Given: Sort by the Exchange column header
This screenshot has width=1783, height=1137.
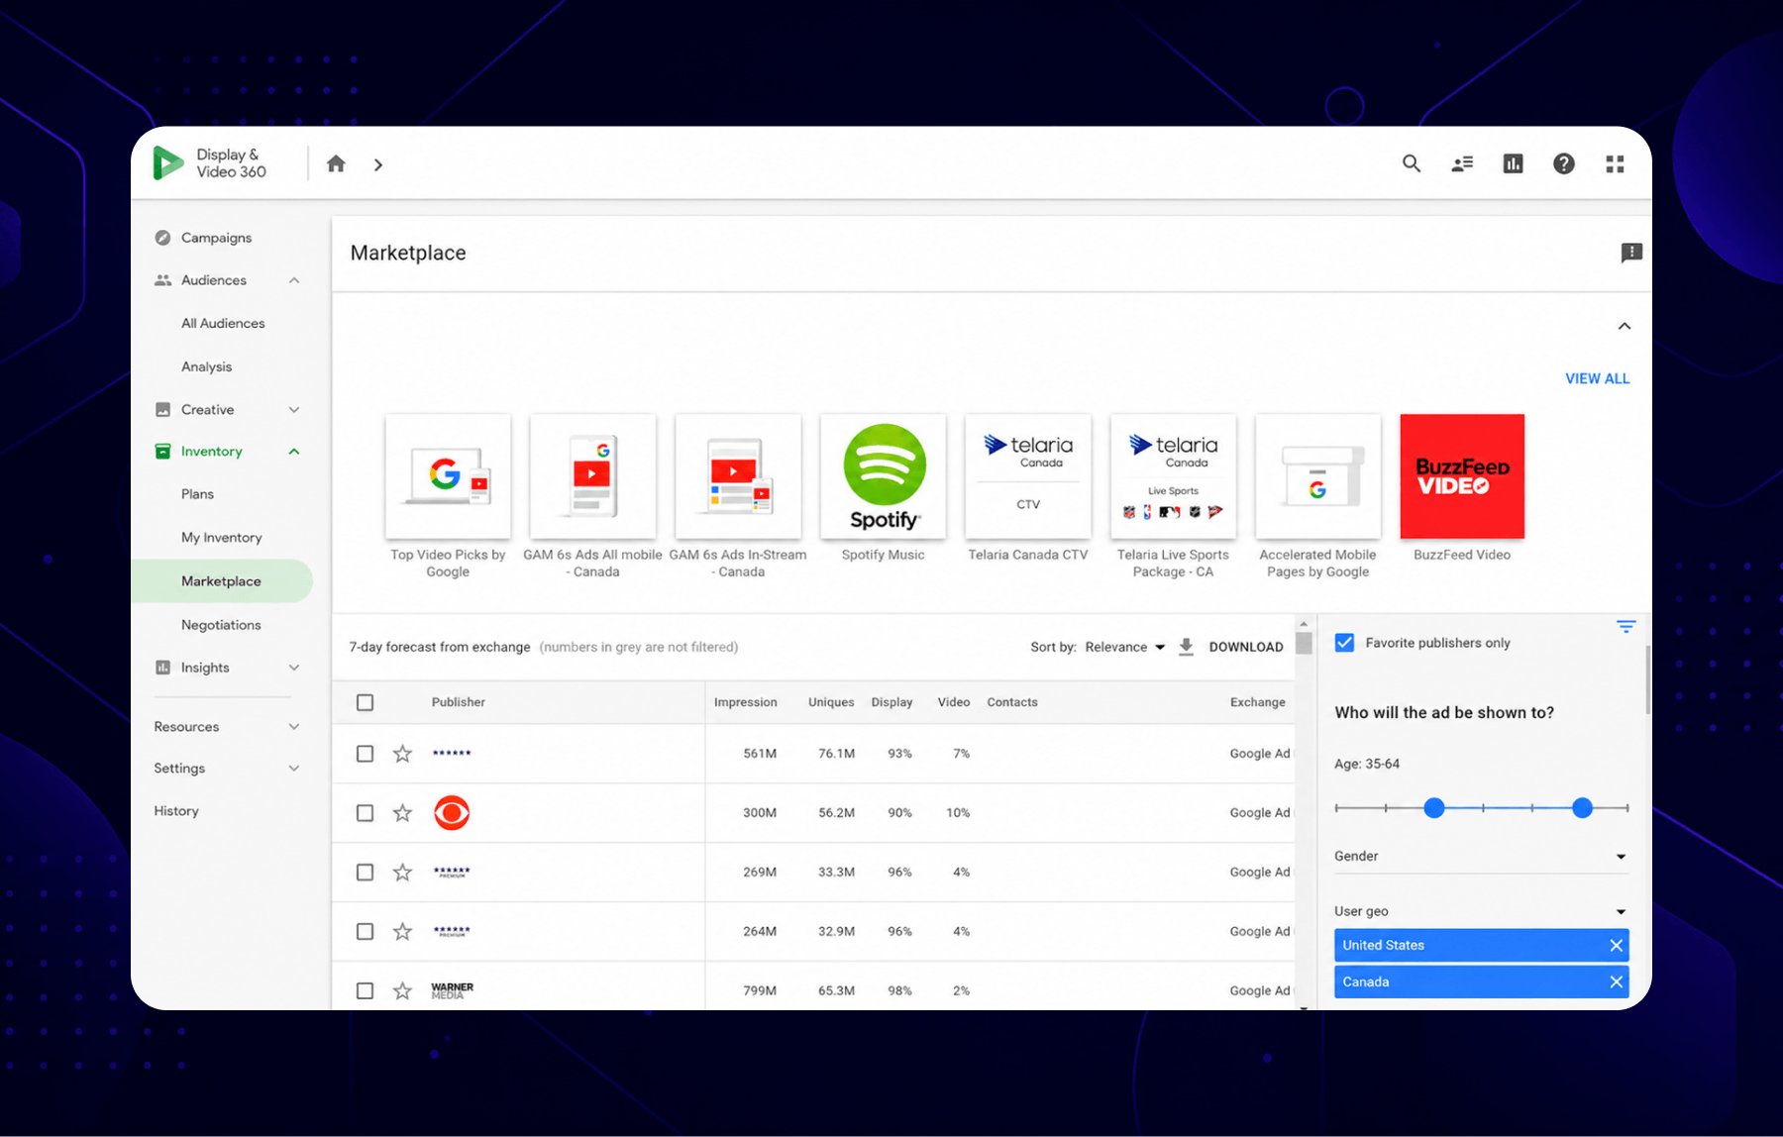Looking at the screenshot, I should click(1258, 702).
